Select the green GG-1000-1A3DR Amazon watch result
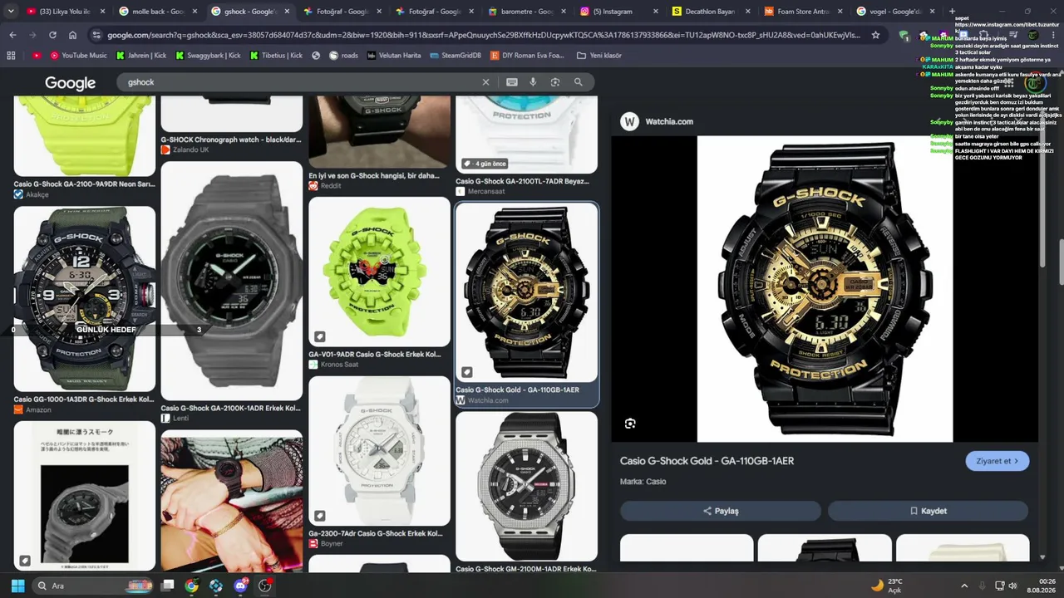The width and height of the screenshot is (1064, 598). tap(85, 299)
